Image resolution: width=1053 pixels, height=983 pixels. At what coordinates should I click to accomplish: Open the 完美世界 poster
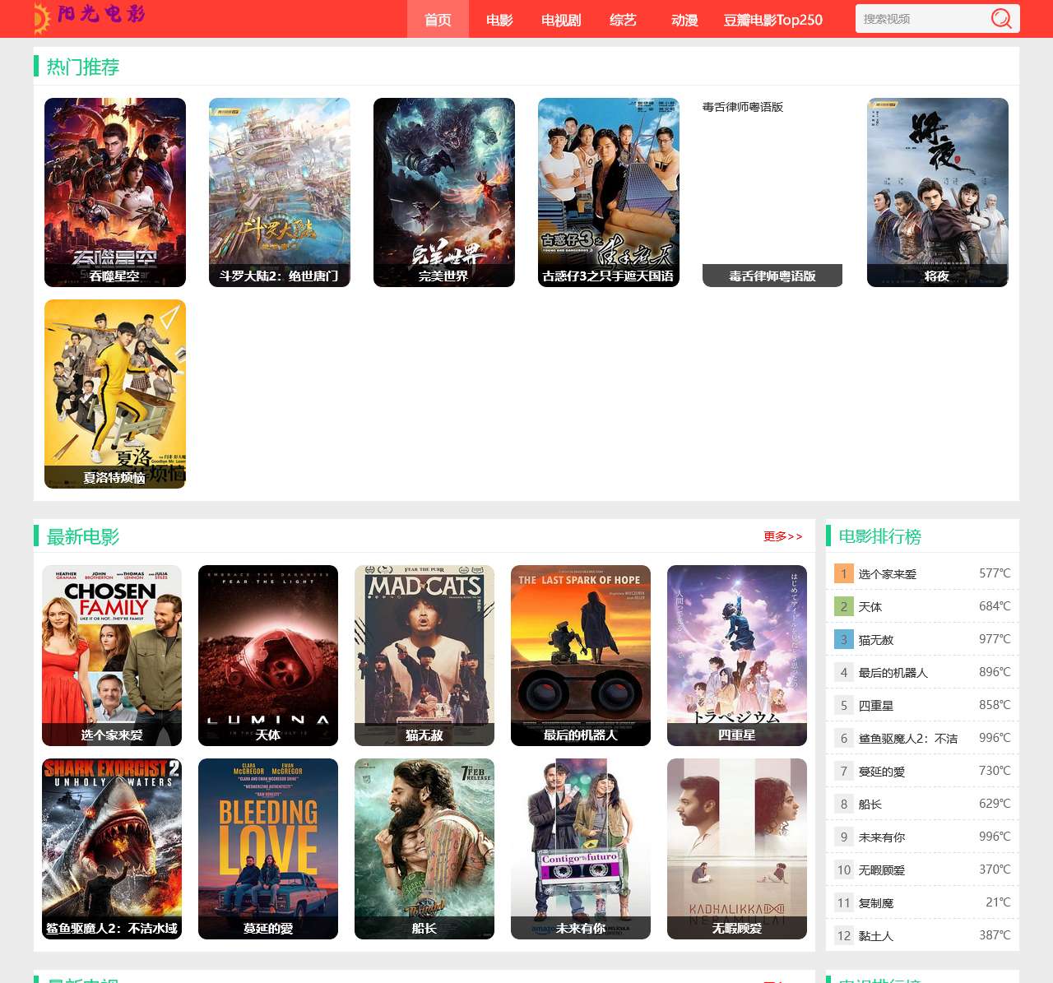[444, 192]
